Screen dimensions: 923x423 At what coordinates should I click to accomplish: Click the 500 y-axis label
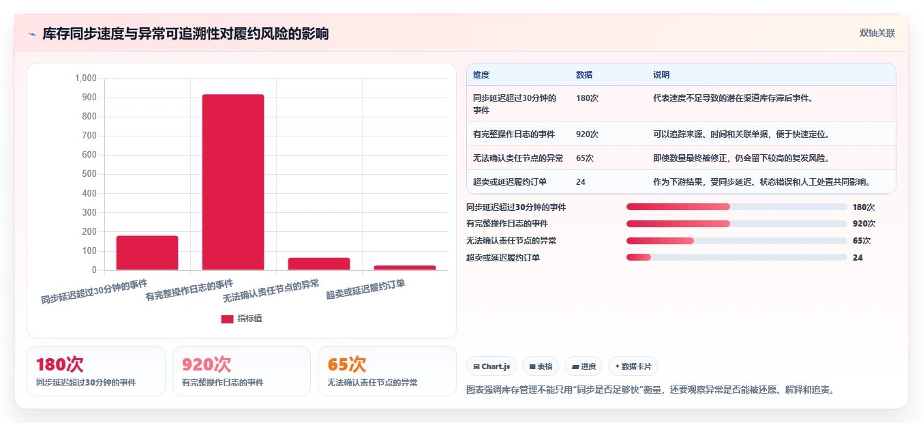pyautogui.click(x=89, y=174)
